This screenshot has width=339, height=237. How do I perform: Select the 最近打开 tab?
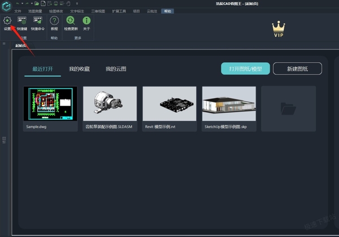pyautogui.click(x=42, y=69)
